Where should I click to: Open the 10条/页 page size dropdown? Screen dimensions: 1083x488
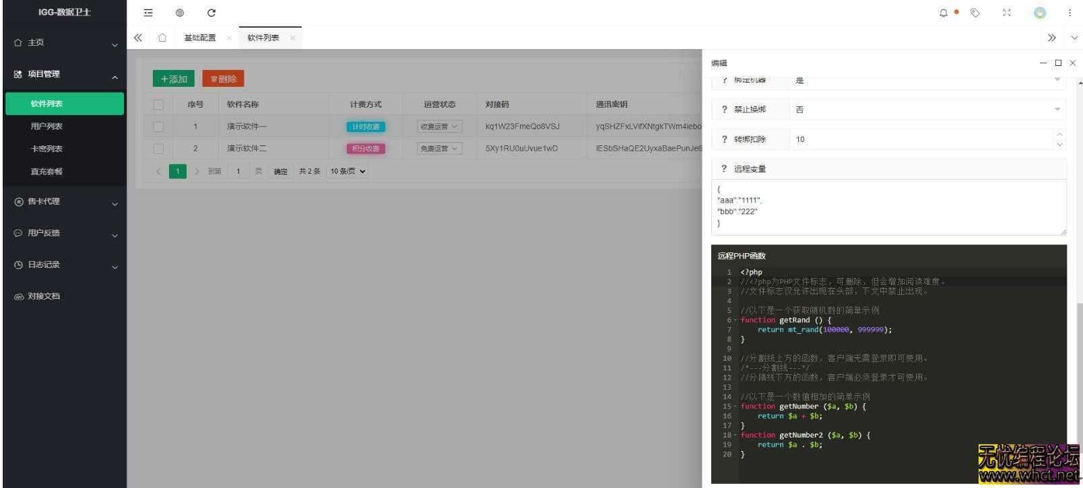coord(348,171)
